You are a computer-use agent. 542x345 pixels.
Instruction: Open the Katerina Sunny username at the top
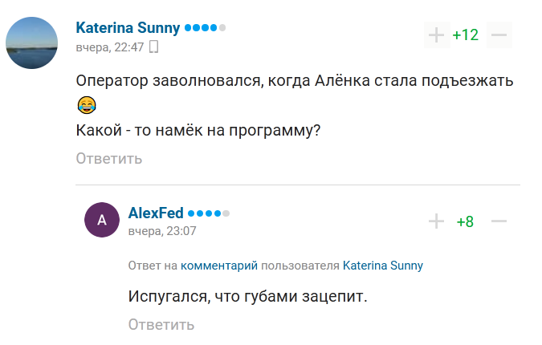[128, 28]
